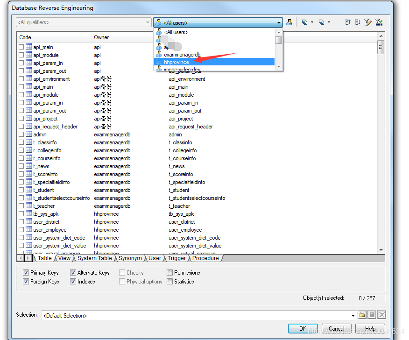Select exammanagerdb in the users dropdown list
This screenshot has height=340, width=409.
click(214, 55)
